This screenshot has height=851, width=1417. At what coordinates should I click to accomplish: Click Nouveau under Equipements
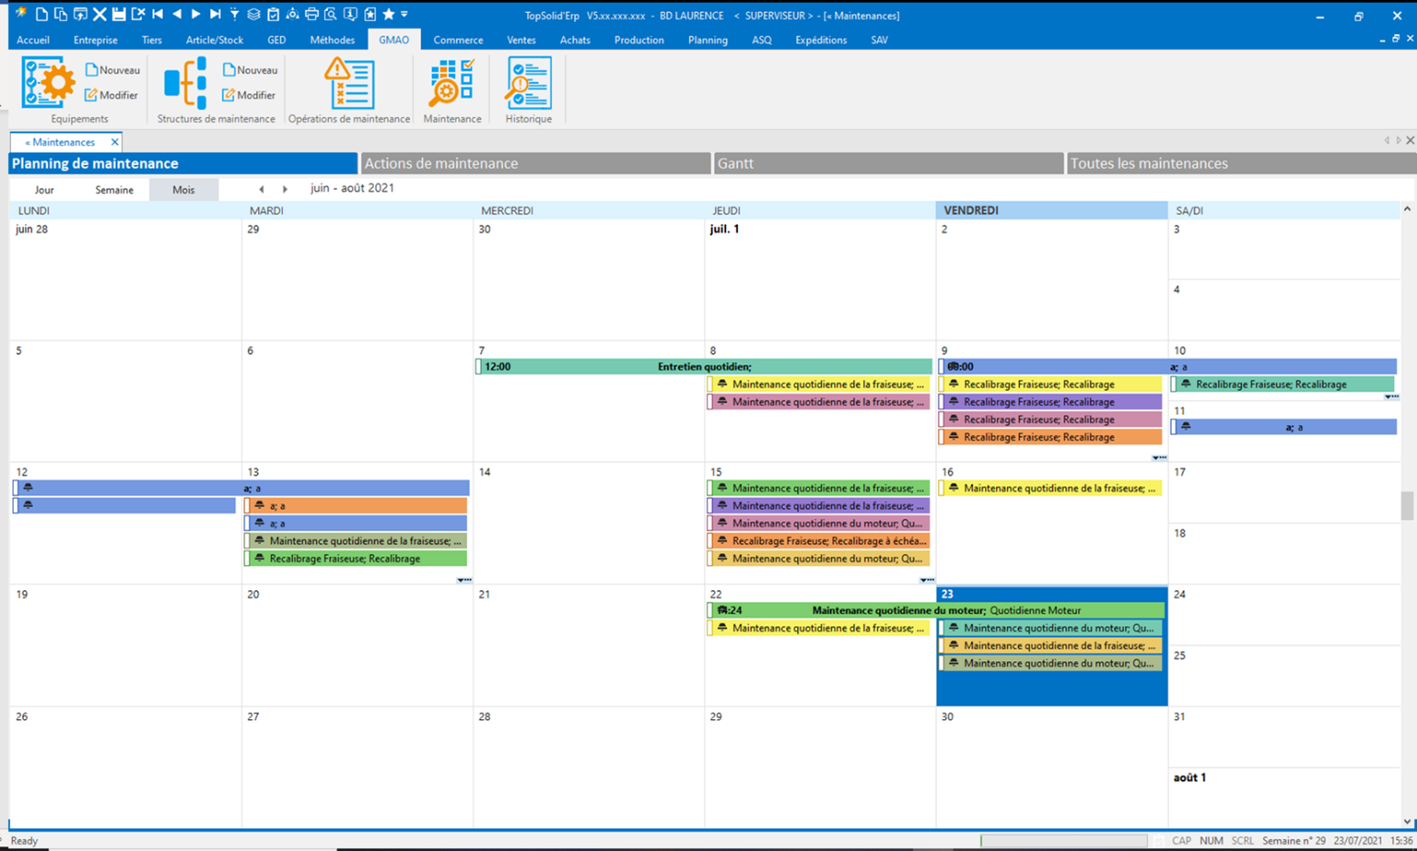[x=113, y=70]
